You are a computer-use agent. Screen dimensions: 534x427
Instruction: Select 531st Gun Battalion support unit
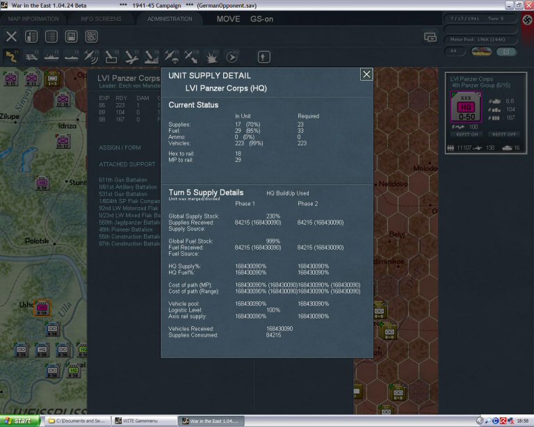click(123, 194)
